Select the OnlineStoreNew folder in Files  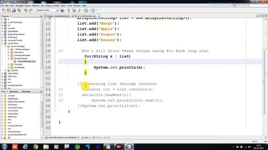[x=14, y=132]
